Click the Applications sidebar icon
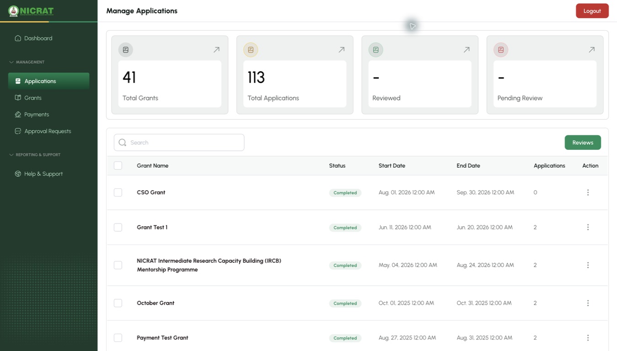This screenshot has height=351, width=617. tap(18, 81)
